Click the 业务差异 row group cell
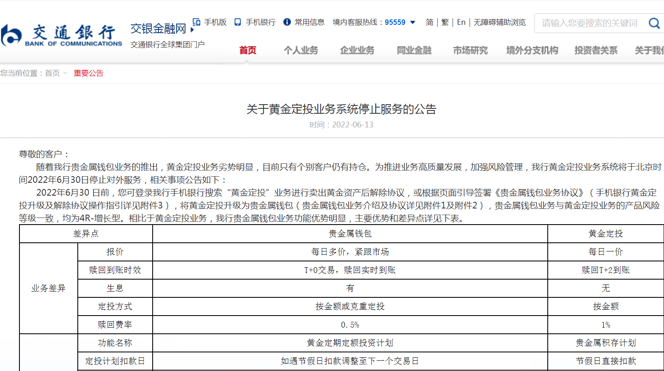Image resolution: width=664 pixels, height=371 pixels. pos(48,288)
